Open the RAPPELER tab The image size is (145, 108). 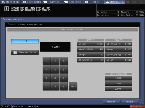pyautogui.click(x=52, y=2)
